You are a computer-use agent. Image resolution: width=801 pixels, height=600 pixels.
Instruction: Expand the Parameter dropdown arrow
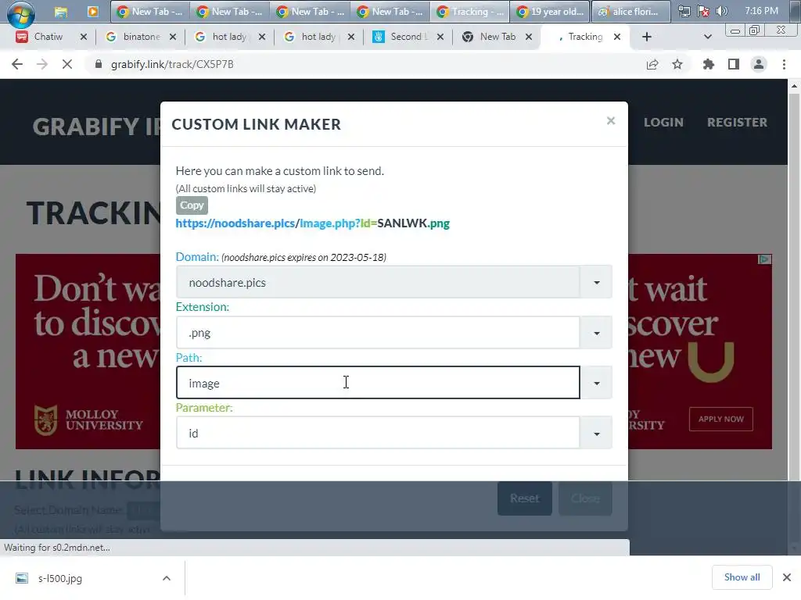click(596, 433)
